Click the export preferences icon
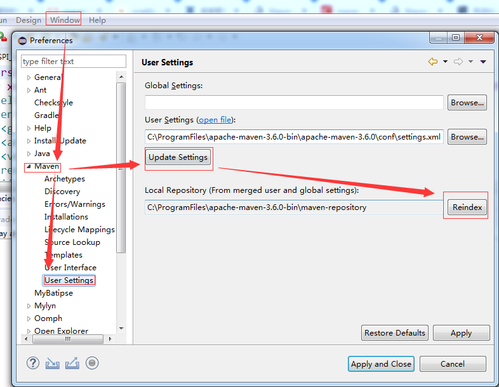The width and height of the screenshot is (499, 387). [x=72, y=363]
